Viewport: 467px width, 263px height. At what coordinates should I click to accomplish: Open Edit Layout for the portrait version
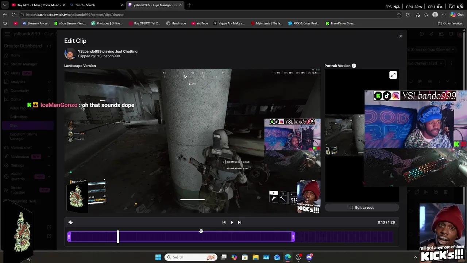362,207
